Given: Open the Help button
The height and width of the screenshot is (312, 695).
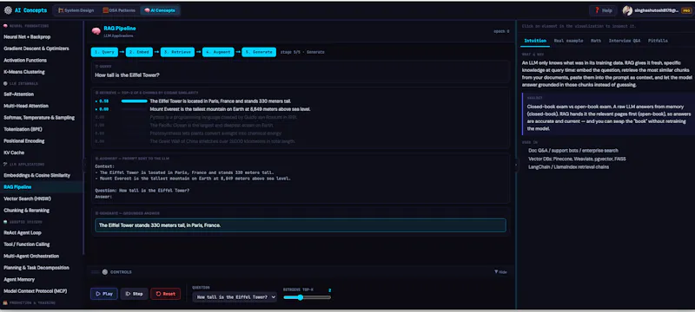Looking at the screenshot, I should click(603, 10).
